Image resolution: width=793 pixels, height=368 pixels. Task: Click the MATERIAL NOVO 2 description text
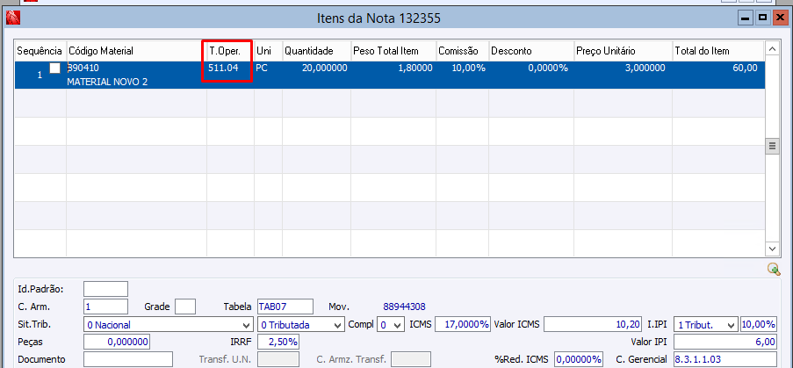(x=107, y=82)
